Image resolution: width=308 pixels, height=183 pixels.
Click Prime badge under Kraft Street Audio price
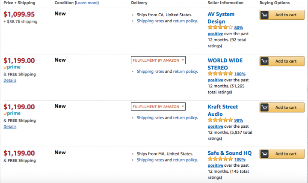(12, 113)
